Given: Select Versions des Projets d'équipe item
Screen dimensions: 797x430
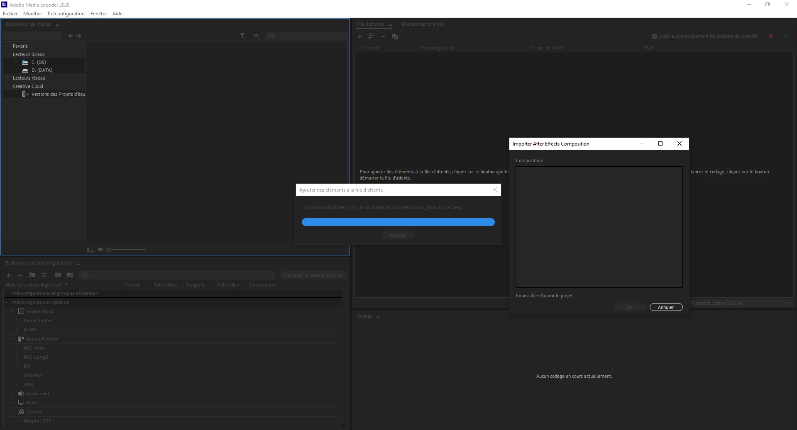Looking at the screenshot, I should click(x=58, y=94).
